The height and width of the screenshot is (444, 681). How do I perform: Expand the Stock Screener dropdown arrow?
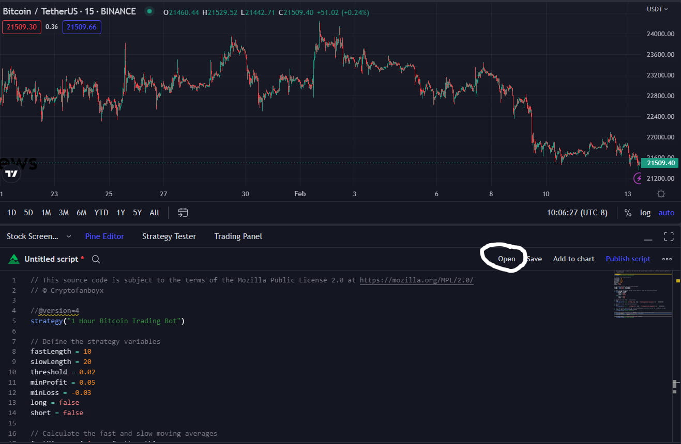tap(69, 236)
